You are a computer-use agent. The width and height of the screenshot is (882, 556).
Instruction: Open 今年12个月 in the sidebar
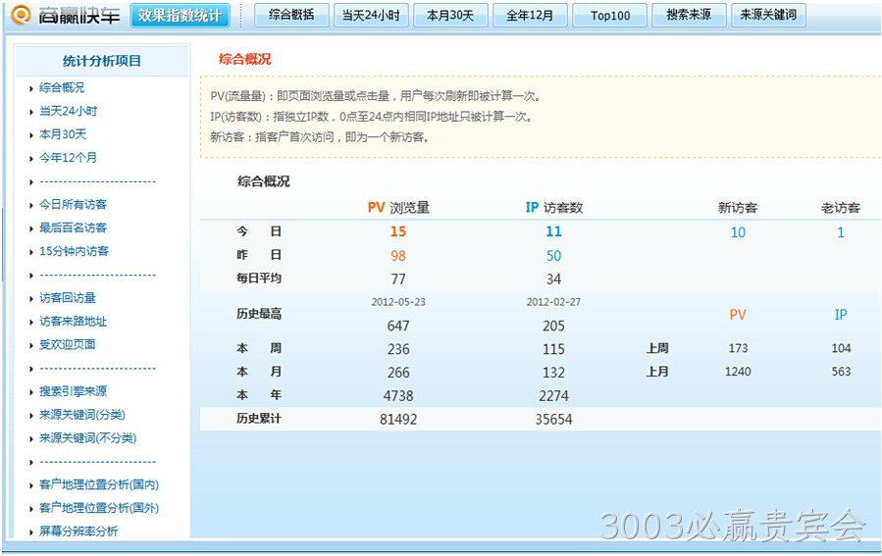tap(68, 158)
